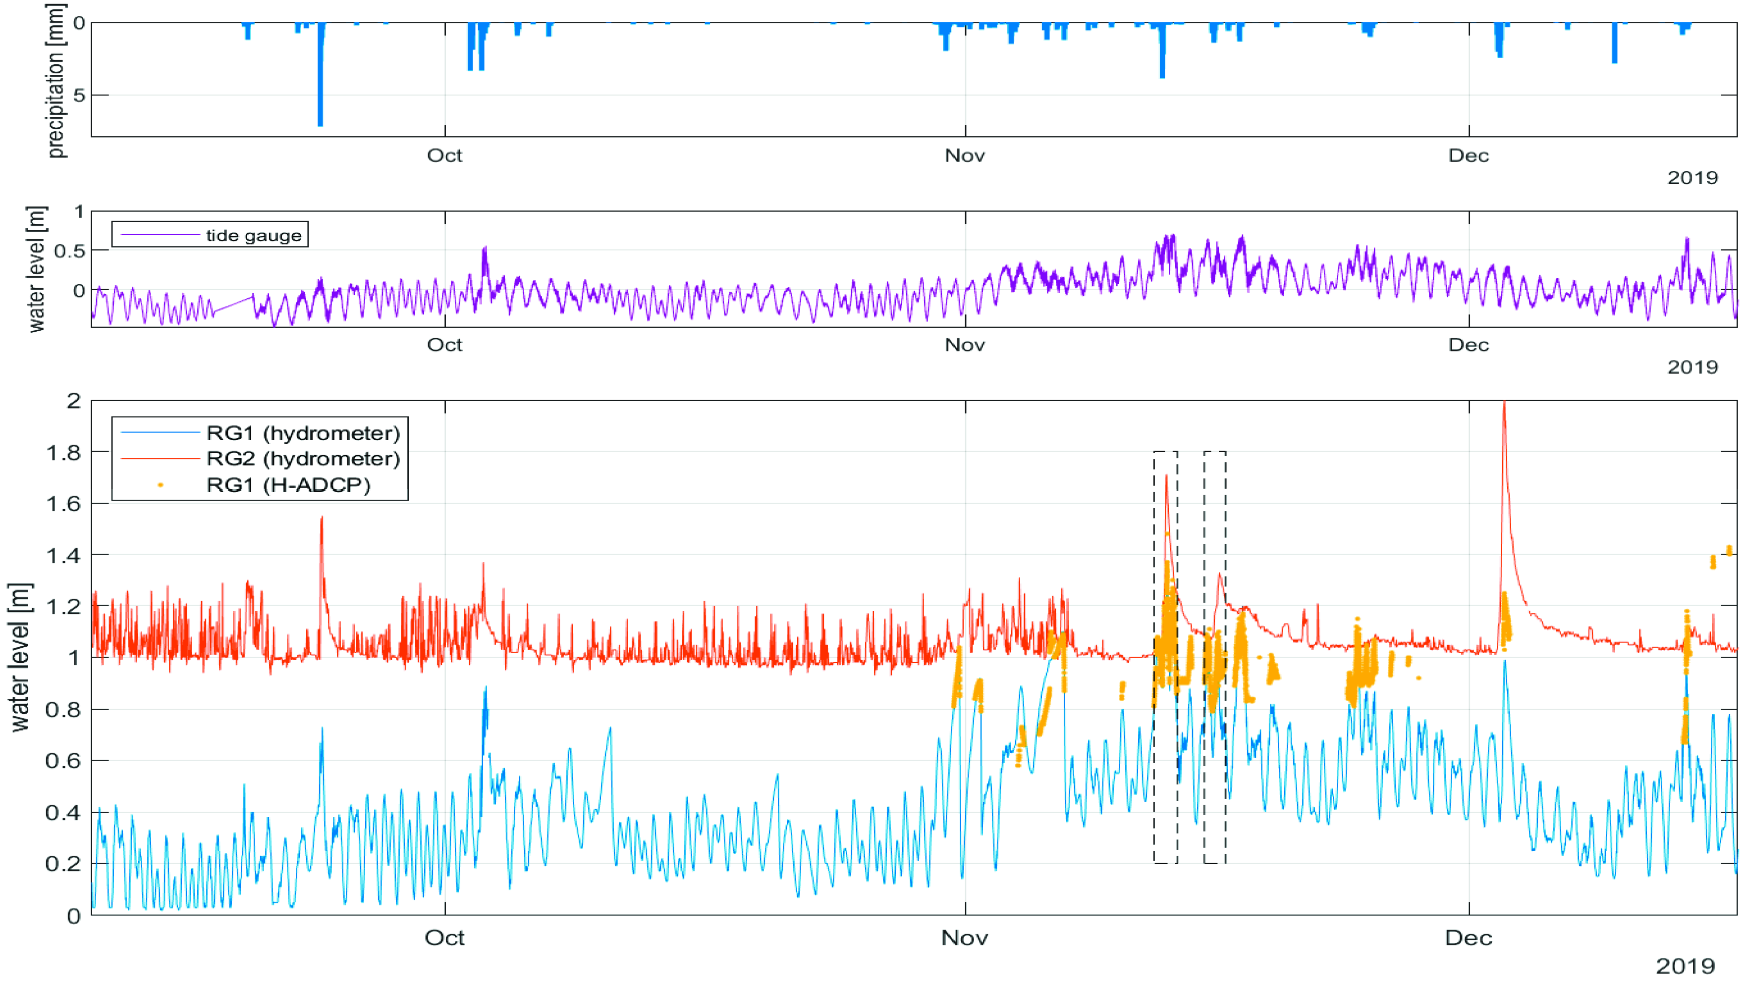Click the 2019 year label below bottom plot
The width and height of the screenshot is (1745, 982).
click(x=1686, y=966)
